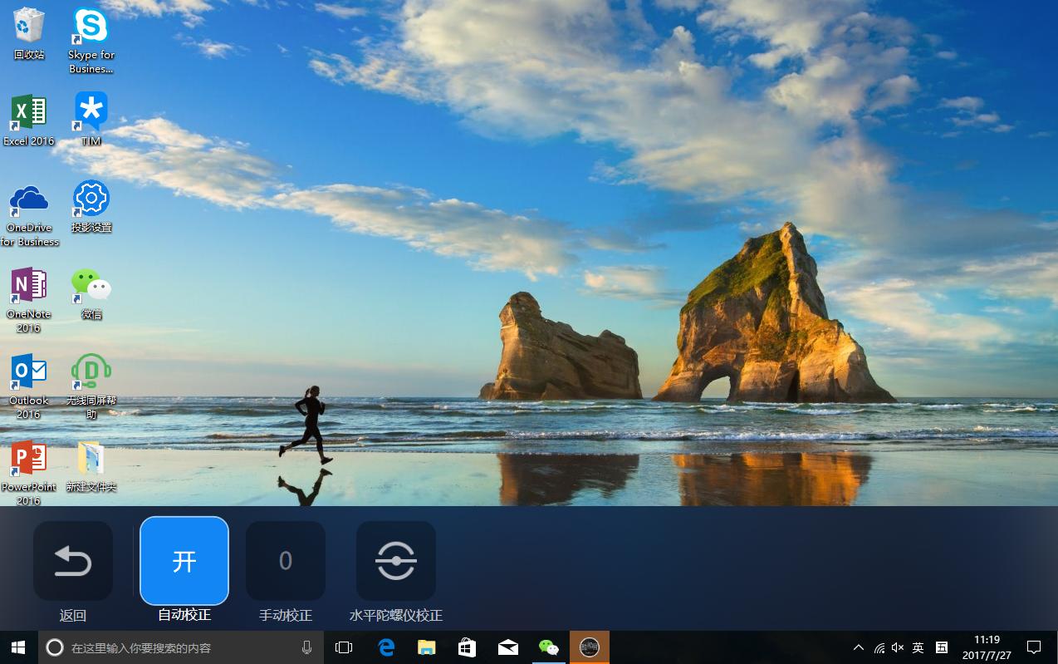The width and height of the screenshot is (1058, 664).
Task: Select the TIM desktop shortcut
Action: point(91,112)
